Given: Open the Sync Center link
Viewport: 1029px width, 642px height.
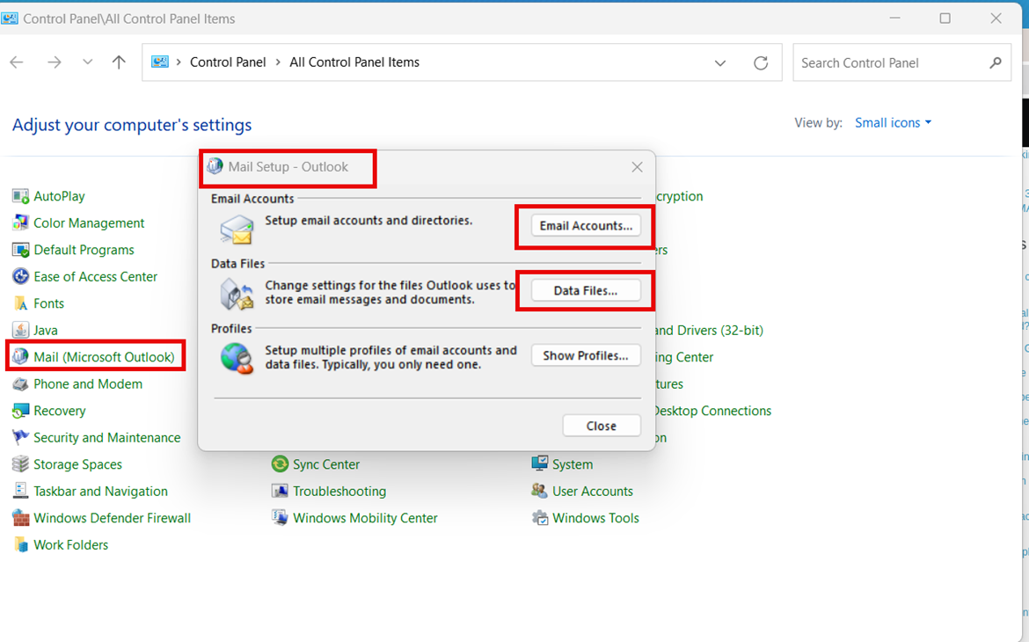Looking at the screenshot, I should click(x=326, y=464).
